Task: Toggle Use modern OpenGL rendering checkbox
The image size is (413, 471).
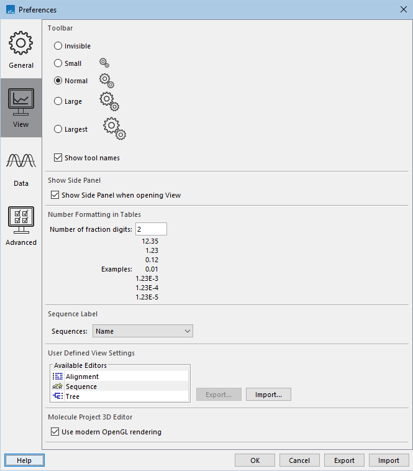Action: tap(55, 432)
